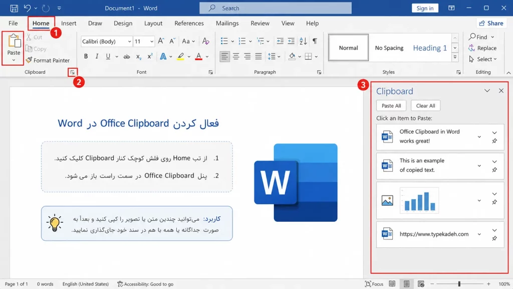The image size is (513, 289).
Task: Click Clear All in Clipboard pane
Action: [x=425, y=106]
